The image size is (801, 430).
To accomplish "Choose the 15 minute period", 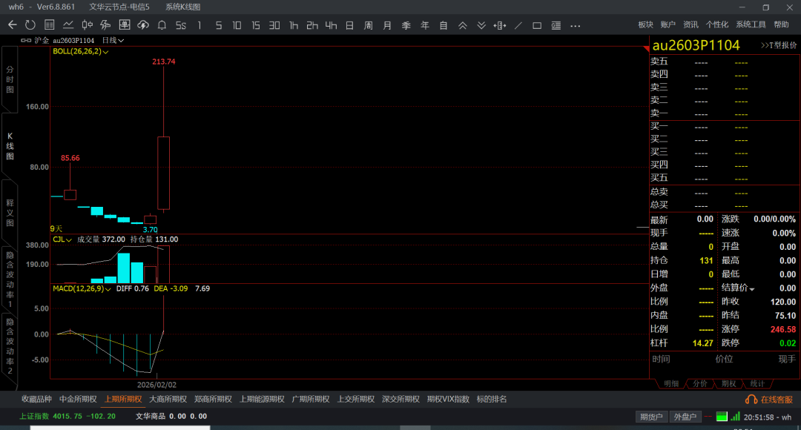I will pos(255,25).
